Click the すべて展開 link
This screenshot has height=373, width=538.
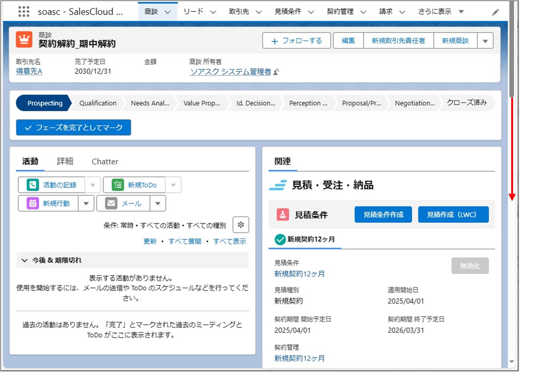(x=185, y=241)
